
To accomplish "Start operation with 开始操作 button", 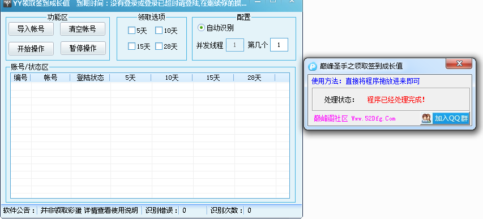I will (x=31, y=48).
